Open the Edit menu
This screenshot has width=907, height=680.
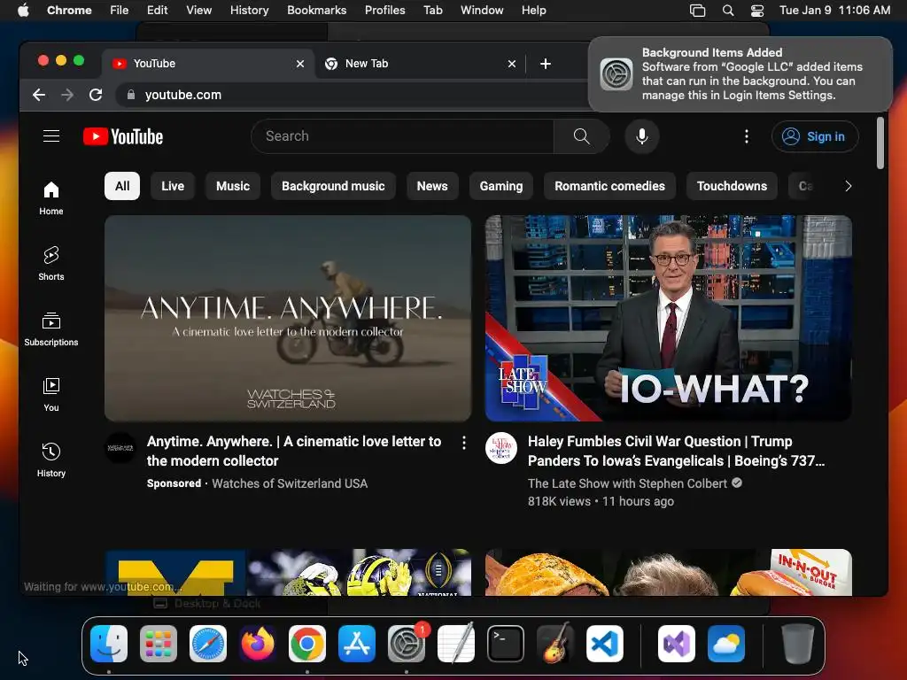(157, 11)
